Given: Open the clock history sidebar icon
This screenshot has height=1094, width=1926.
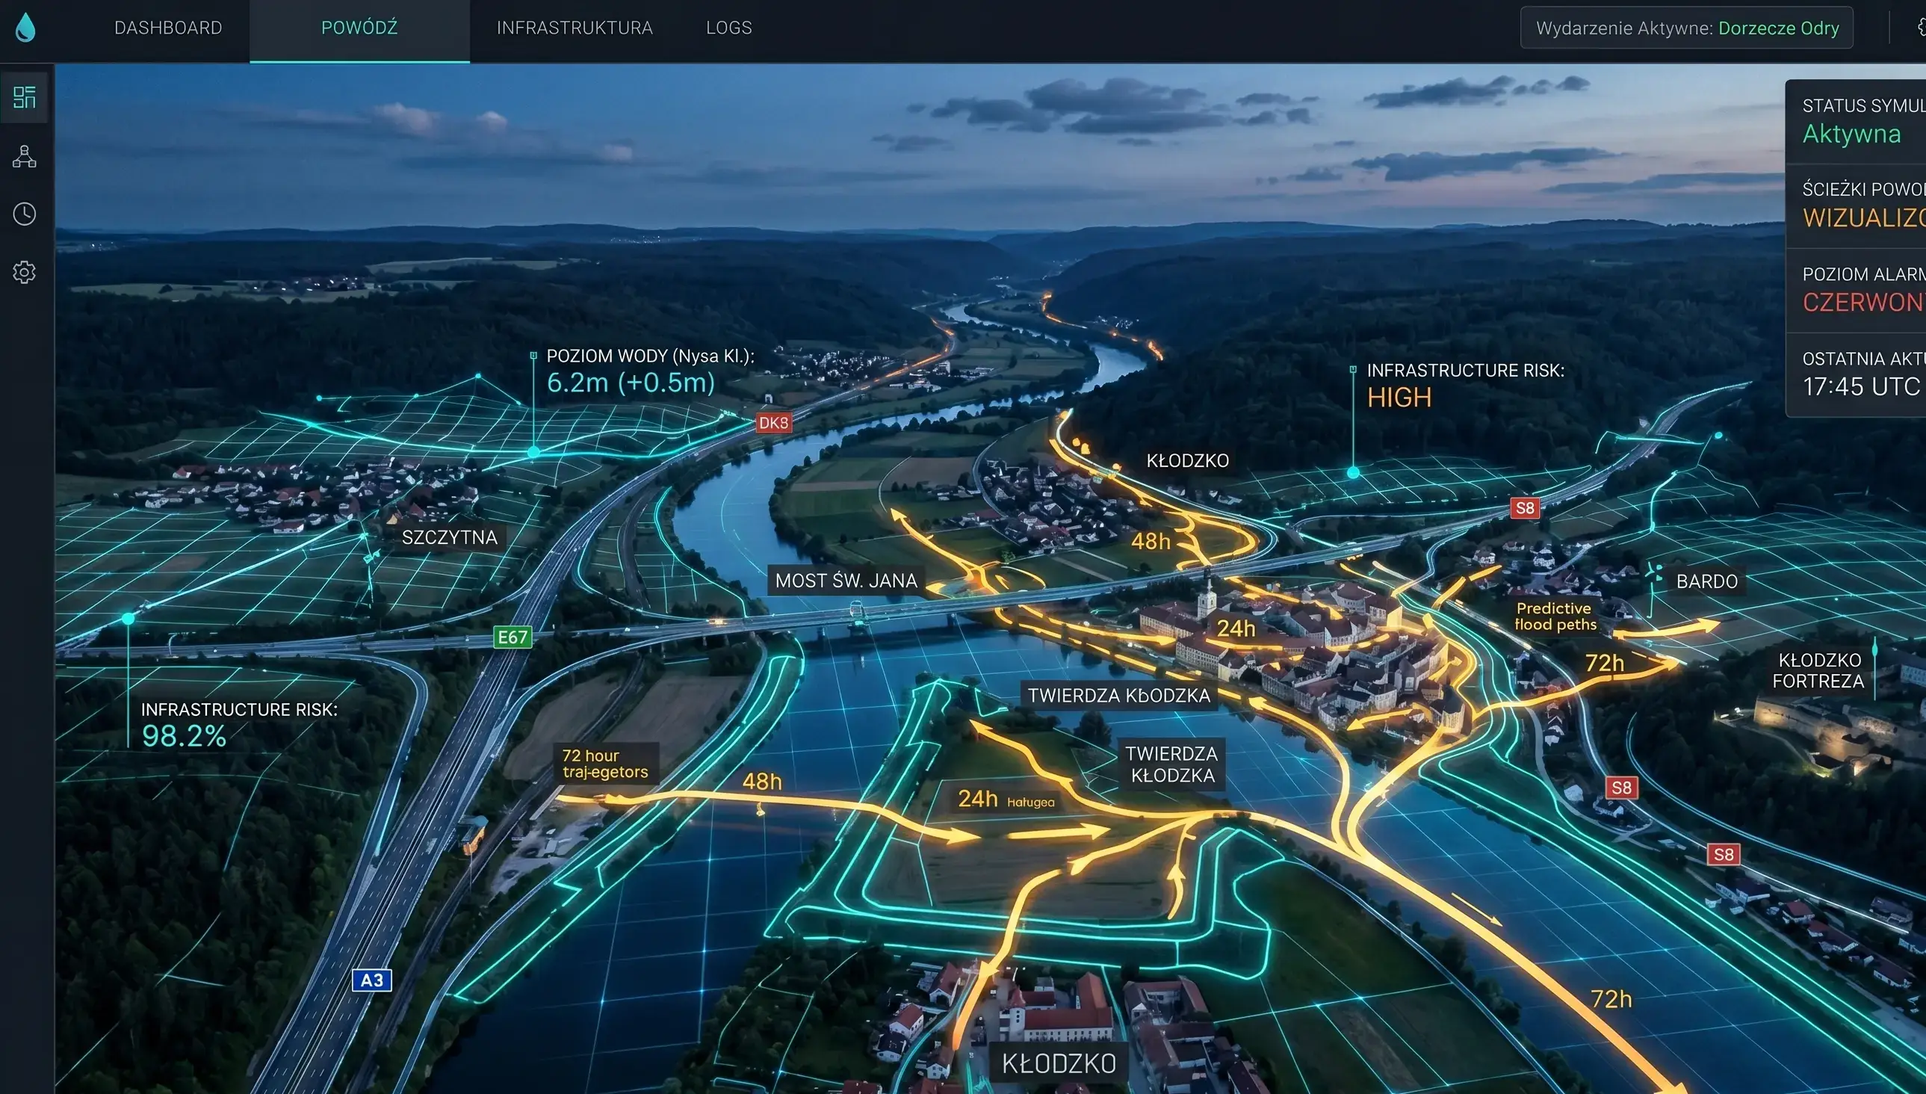Looking at the screenshot, I should [x=24, y=214].
